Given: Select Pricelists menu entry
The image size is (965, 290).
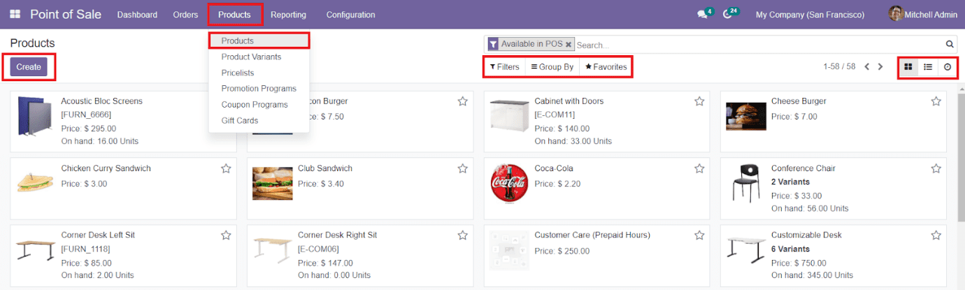Looking at the screenshot, I should (x=259, y=73).
